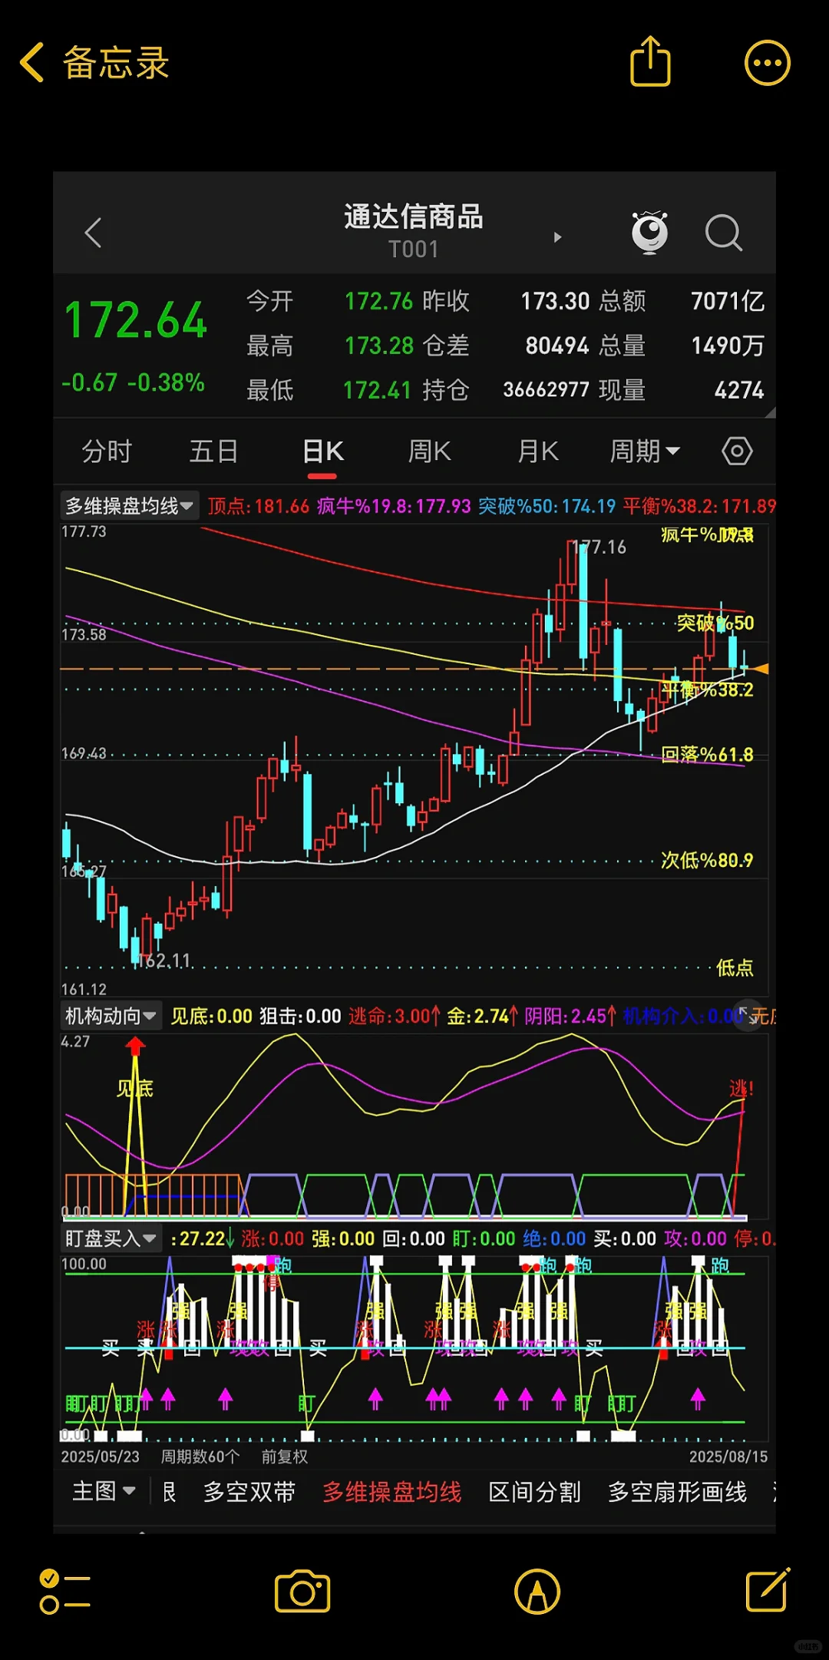The image size is (829, 1660).
Task: Tap the 次低%80.9 level label
Action: click(x=707, y=860)
